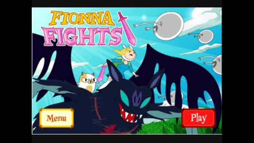Image resolution: width=254 pixels, height=143 pixels.
Task: Click the yellow FIONNA title text
Action: pos(82,18)
